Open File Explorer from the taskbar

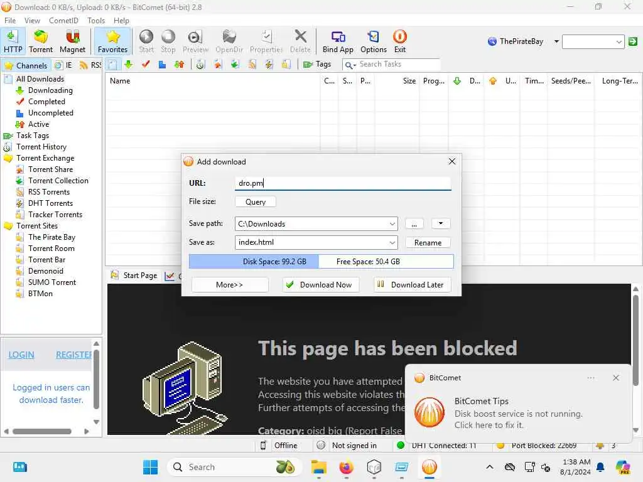[318, 467]
